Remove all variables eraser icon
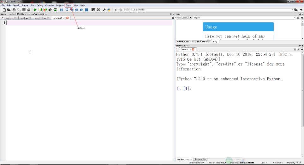The height and width of the screenshot is (165, 304). tap(299, 50)
